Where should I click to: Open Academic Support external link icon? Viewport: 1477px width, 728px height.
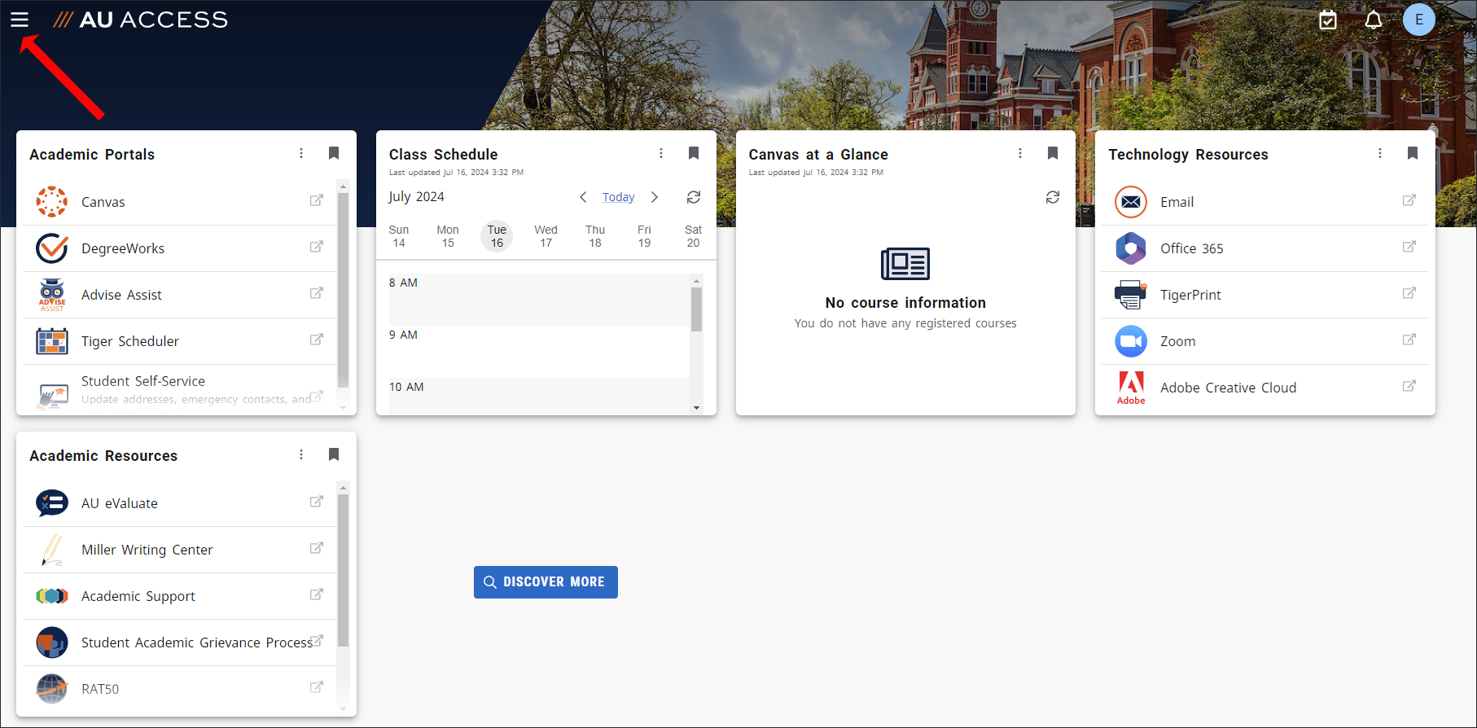[317, 594]
